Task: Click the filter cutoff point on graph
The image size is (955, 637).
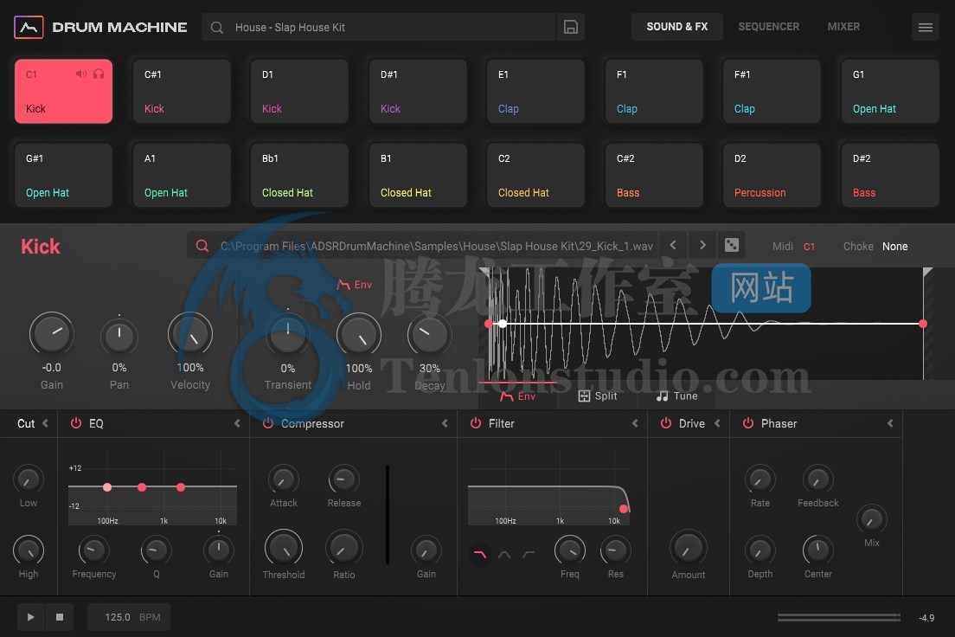Action: pos(624,508)
